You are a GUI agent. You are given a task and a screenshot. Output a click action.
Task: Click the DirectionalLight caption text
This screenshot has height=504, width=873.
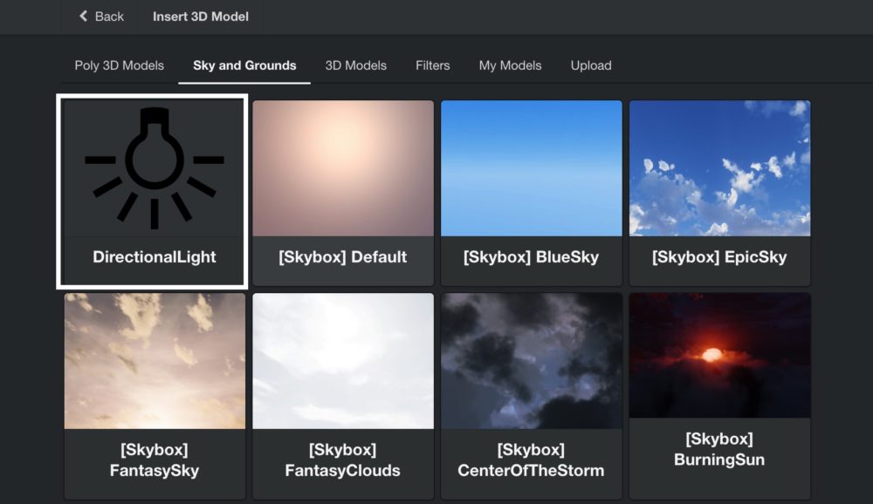(155, 257)
